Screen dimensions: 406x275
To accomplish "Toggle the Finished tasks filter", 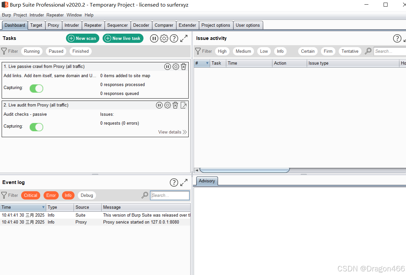I will [80, 51].
